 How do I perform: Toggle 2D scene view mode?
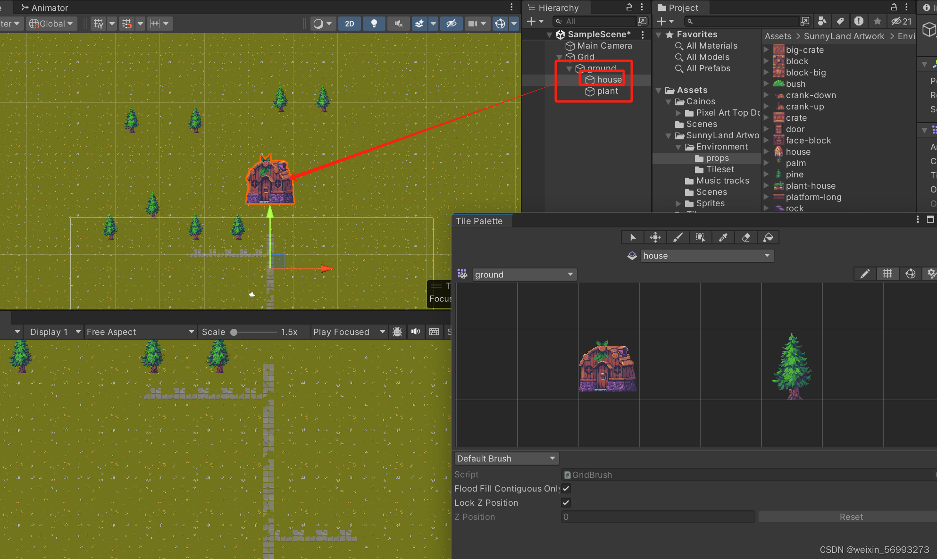[350, 24]
